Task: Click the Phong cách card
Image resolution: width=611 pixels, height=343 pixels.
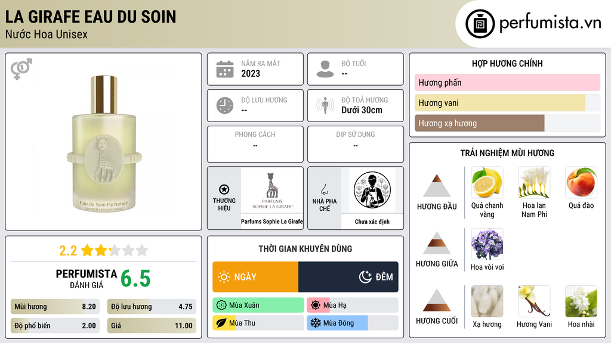Action: coord(255,144)
